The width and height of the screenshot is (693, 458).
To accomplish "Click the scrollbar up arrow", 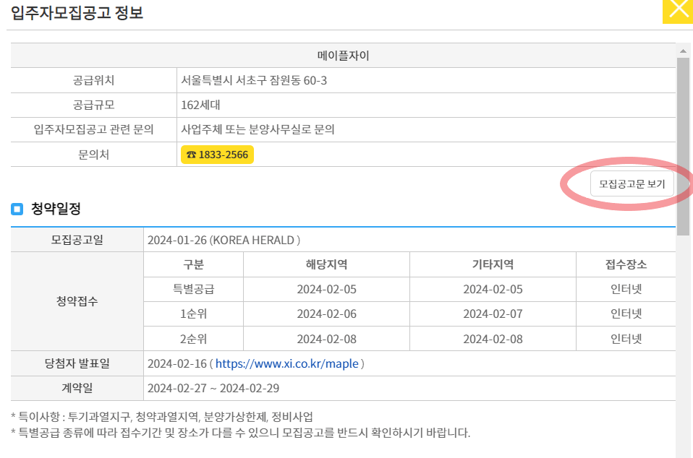I will 684,51.
